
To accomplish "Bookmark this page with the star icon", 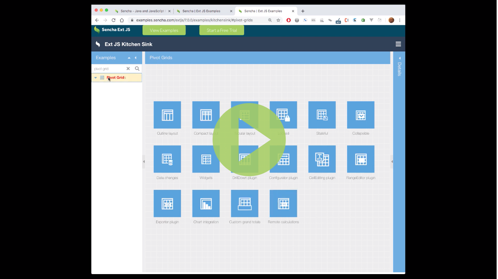I will click(278, 20).
